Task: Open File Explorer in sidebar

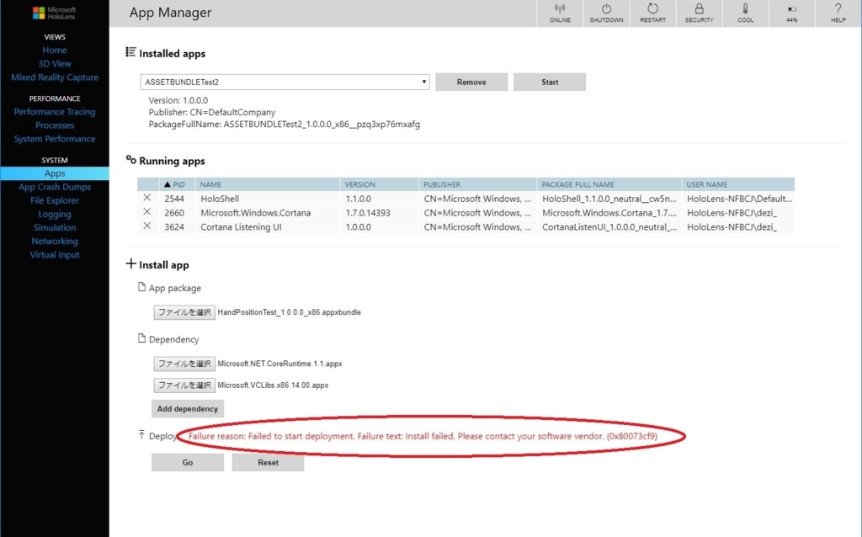Action: 55,200
